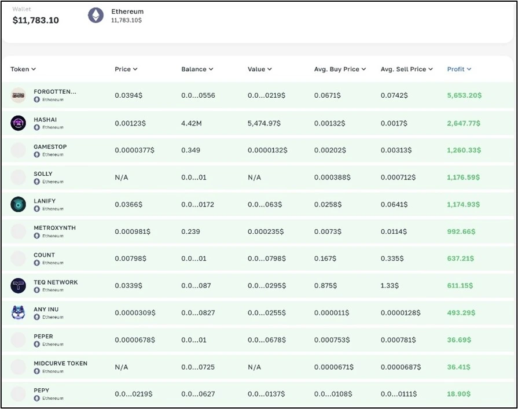This screenshot has height=409, width=518.
Task: Click the COUNT placeholder token icon
Action: [x=18, y=259]
